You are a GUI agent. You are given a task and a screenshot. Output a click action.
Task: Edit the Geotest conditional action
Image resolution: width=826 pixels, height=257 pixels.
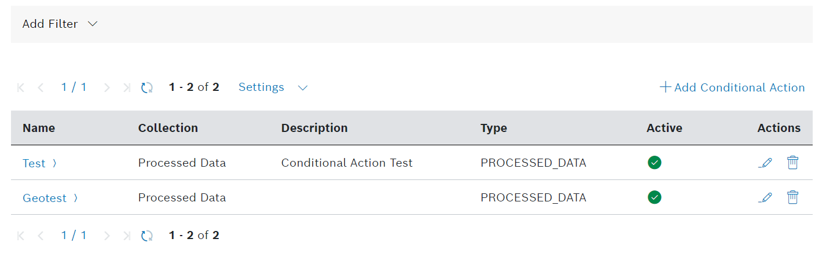(765, 198)
